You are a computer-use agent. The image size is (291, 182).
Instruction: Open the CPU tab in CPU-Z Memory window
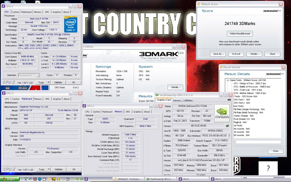click(87, 111)
